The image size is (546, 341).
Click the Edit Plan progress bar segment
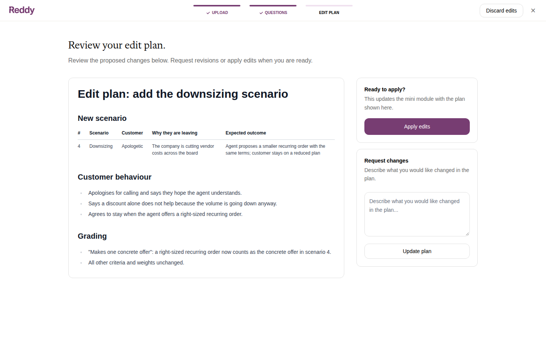329,6
